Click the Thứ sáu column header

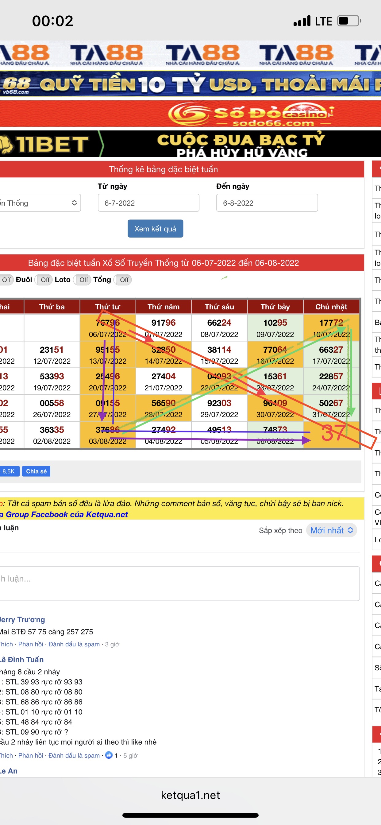219,307
